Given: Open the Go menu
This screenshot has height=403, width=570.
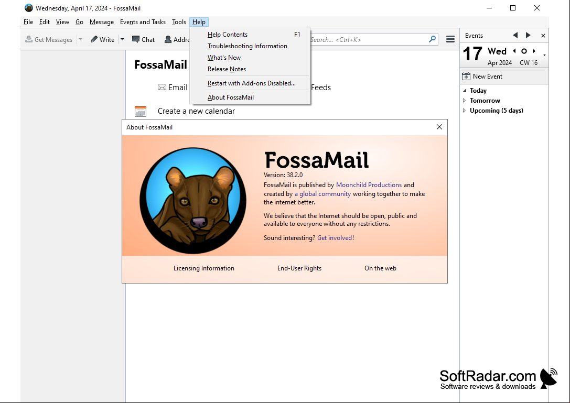Looking at the screenshot, I should tap(79, 22).
